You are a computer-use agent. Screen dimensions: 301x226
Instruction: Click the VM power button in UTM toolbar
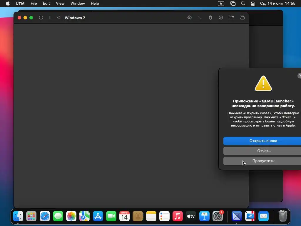[x=41, y=18]
